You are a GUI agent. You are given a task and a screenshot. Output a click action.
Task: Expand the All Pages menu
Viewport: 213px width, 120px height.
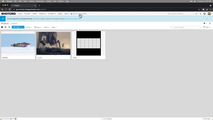52,14
